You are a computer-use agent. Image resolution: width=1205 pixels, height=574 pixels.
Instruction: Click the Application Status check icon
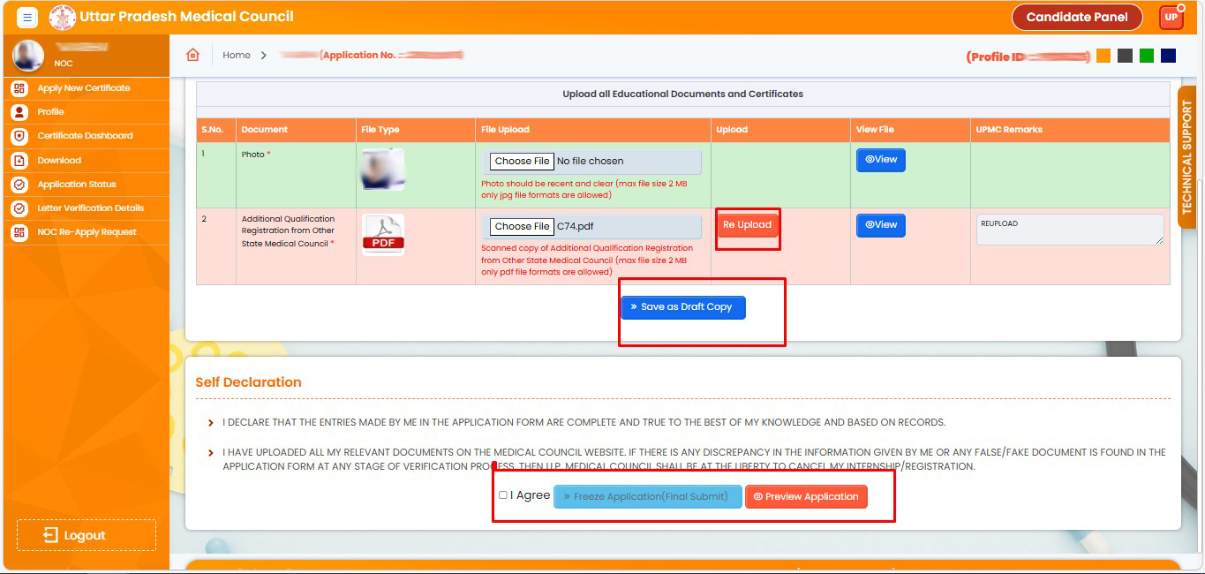click(x=19, y=185)
